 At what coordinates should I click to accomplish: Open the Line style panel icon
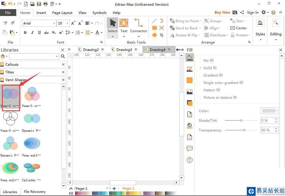pyautogui.click(x=190, y=69)
